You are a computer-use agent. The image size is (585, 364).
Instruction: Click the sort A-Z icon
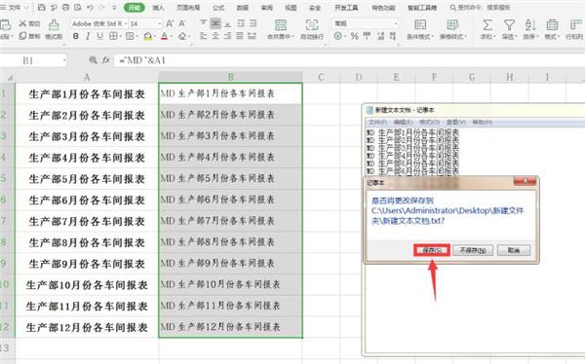coord(530,25)
